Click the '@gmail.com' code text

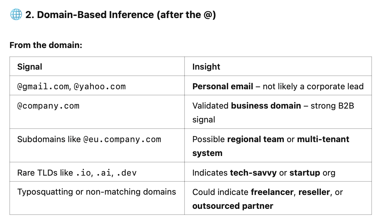(x=43, y=86)
